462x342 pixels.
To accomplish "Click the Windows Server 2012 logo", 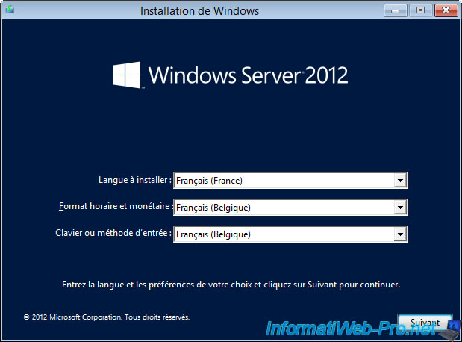I will point(231,75).
